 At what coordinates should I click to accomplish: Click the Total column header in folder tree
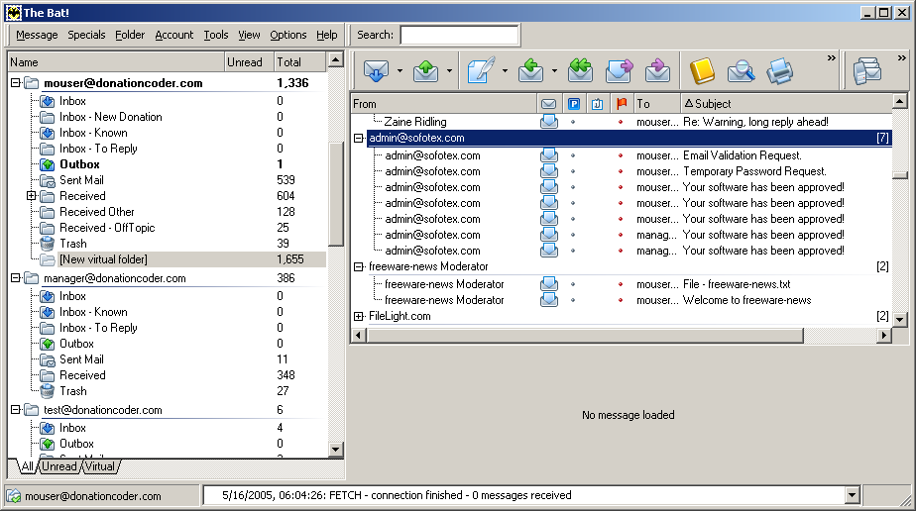coord(299,61)
